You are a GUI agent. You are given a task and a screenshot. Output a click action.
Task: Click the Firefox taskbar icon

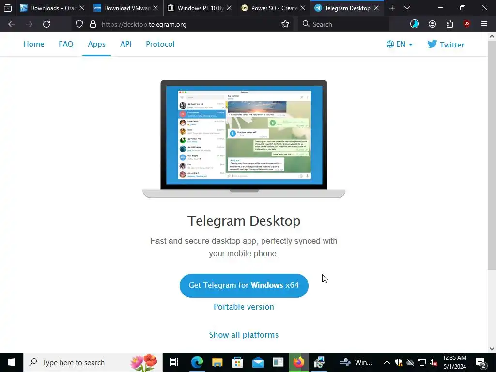click(298, 362)
